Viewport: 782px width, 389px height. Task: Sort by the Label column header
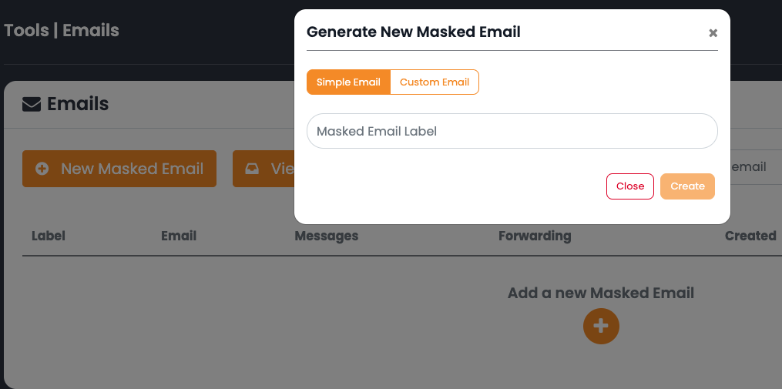pos(49,236)
